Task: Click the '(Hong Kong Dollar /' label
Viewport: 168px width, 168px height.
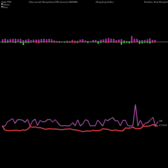Action: point(105,2)
